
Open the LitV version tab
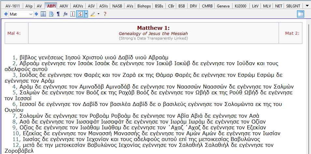coord(255,6)
